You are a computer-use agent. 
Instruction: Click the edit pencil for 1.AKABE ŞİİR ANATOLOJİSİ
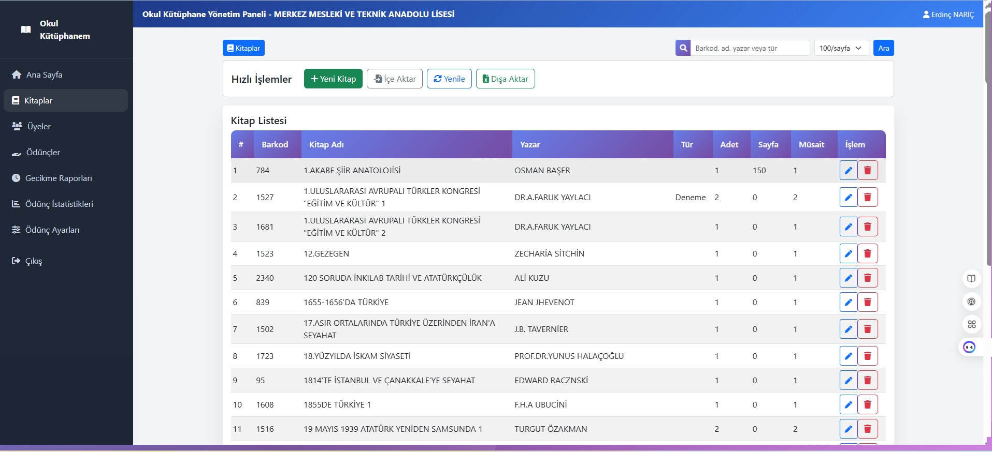(x=848, y=170)
